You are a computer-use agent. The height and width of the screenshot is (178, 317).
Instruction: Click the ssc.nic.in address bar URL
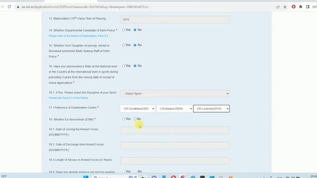(x=85, y=7)
